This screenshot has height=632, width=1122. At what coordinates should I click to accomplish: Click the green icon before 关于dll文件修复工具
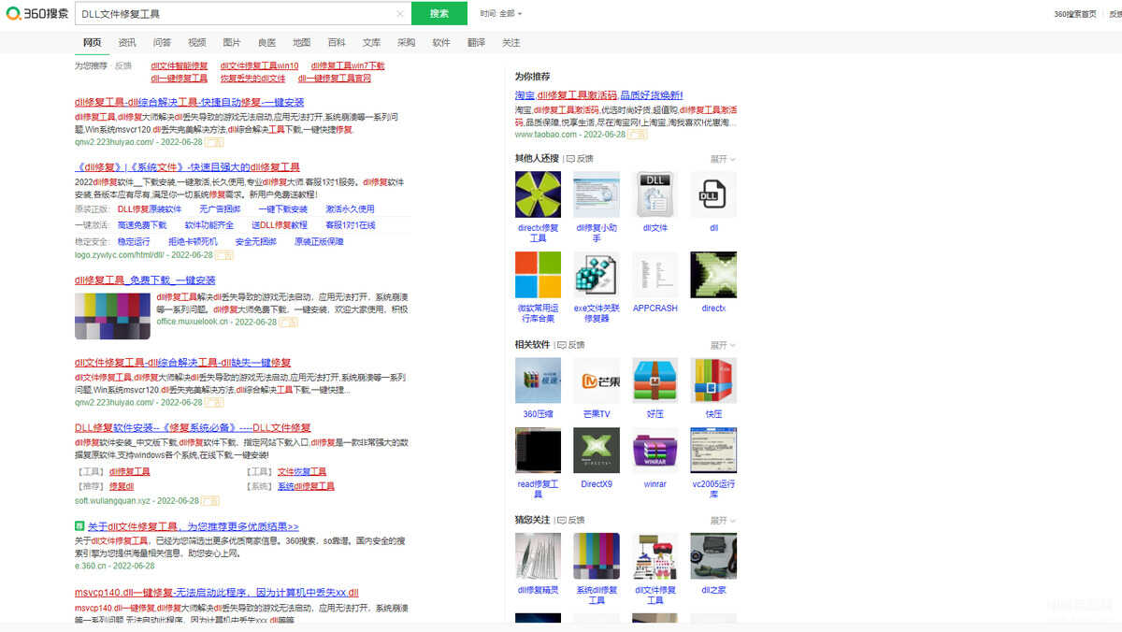click(79, 526)
